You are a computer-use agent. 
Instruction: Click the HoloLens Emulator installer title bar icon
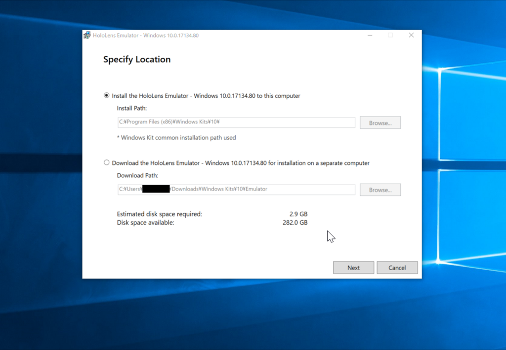[x=87, y=35]
